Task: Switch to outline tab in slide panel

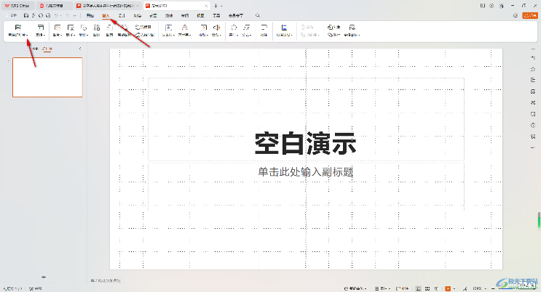Action: [35, 49]
